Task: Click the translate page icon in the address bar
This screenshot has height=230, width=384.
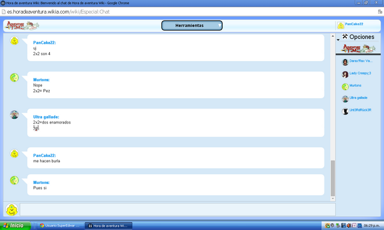Action: (x=380, y=11)
